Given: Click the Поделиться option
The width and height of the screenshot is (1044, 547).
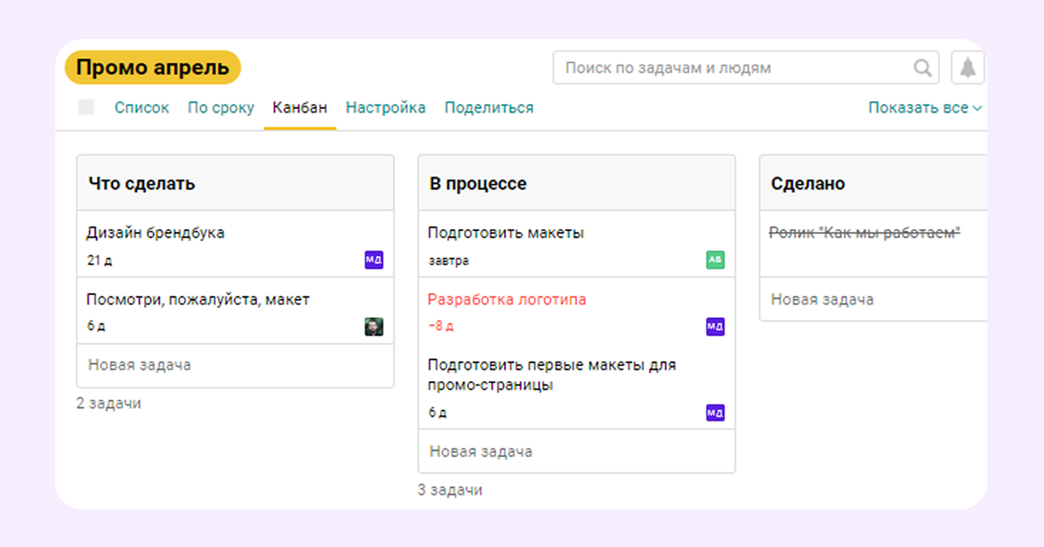Looking at the screenshot, I should (x=489, y=108).
